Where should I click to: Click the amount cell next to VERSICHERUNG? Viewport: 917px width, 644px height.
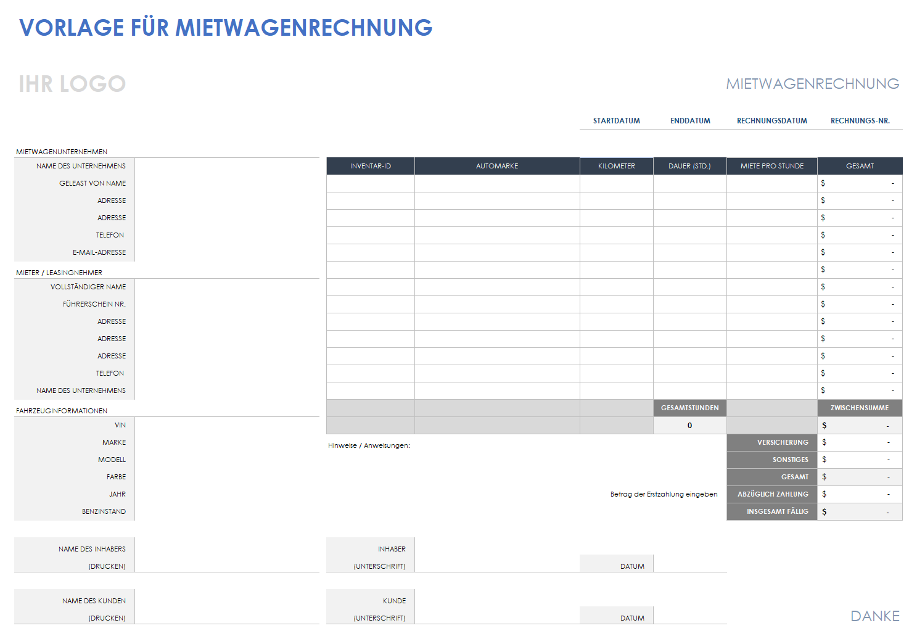(x=860, y=442)
